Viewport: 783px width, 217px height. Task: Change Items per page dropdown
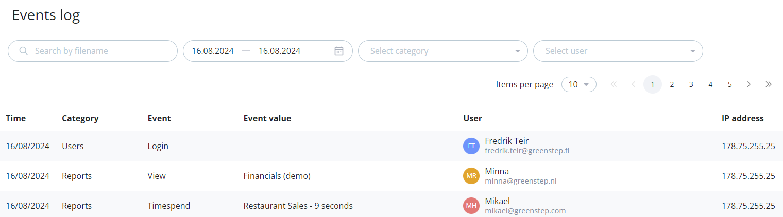point(578,84)
